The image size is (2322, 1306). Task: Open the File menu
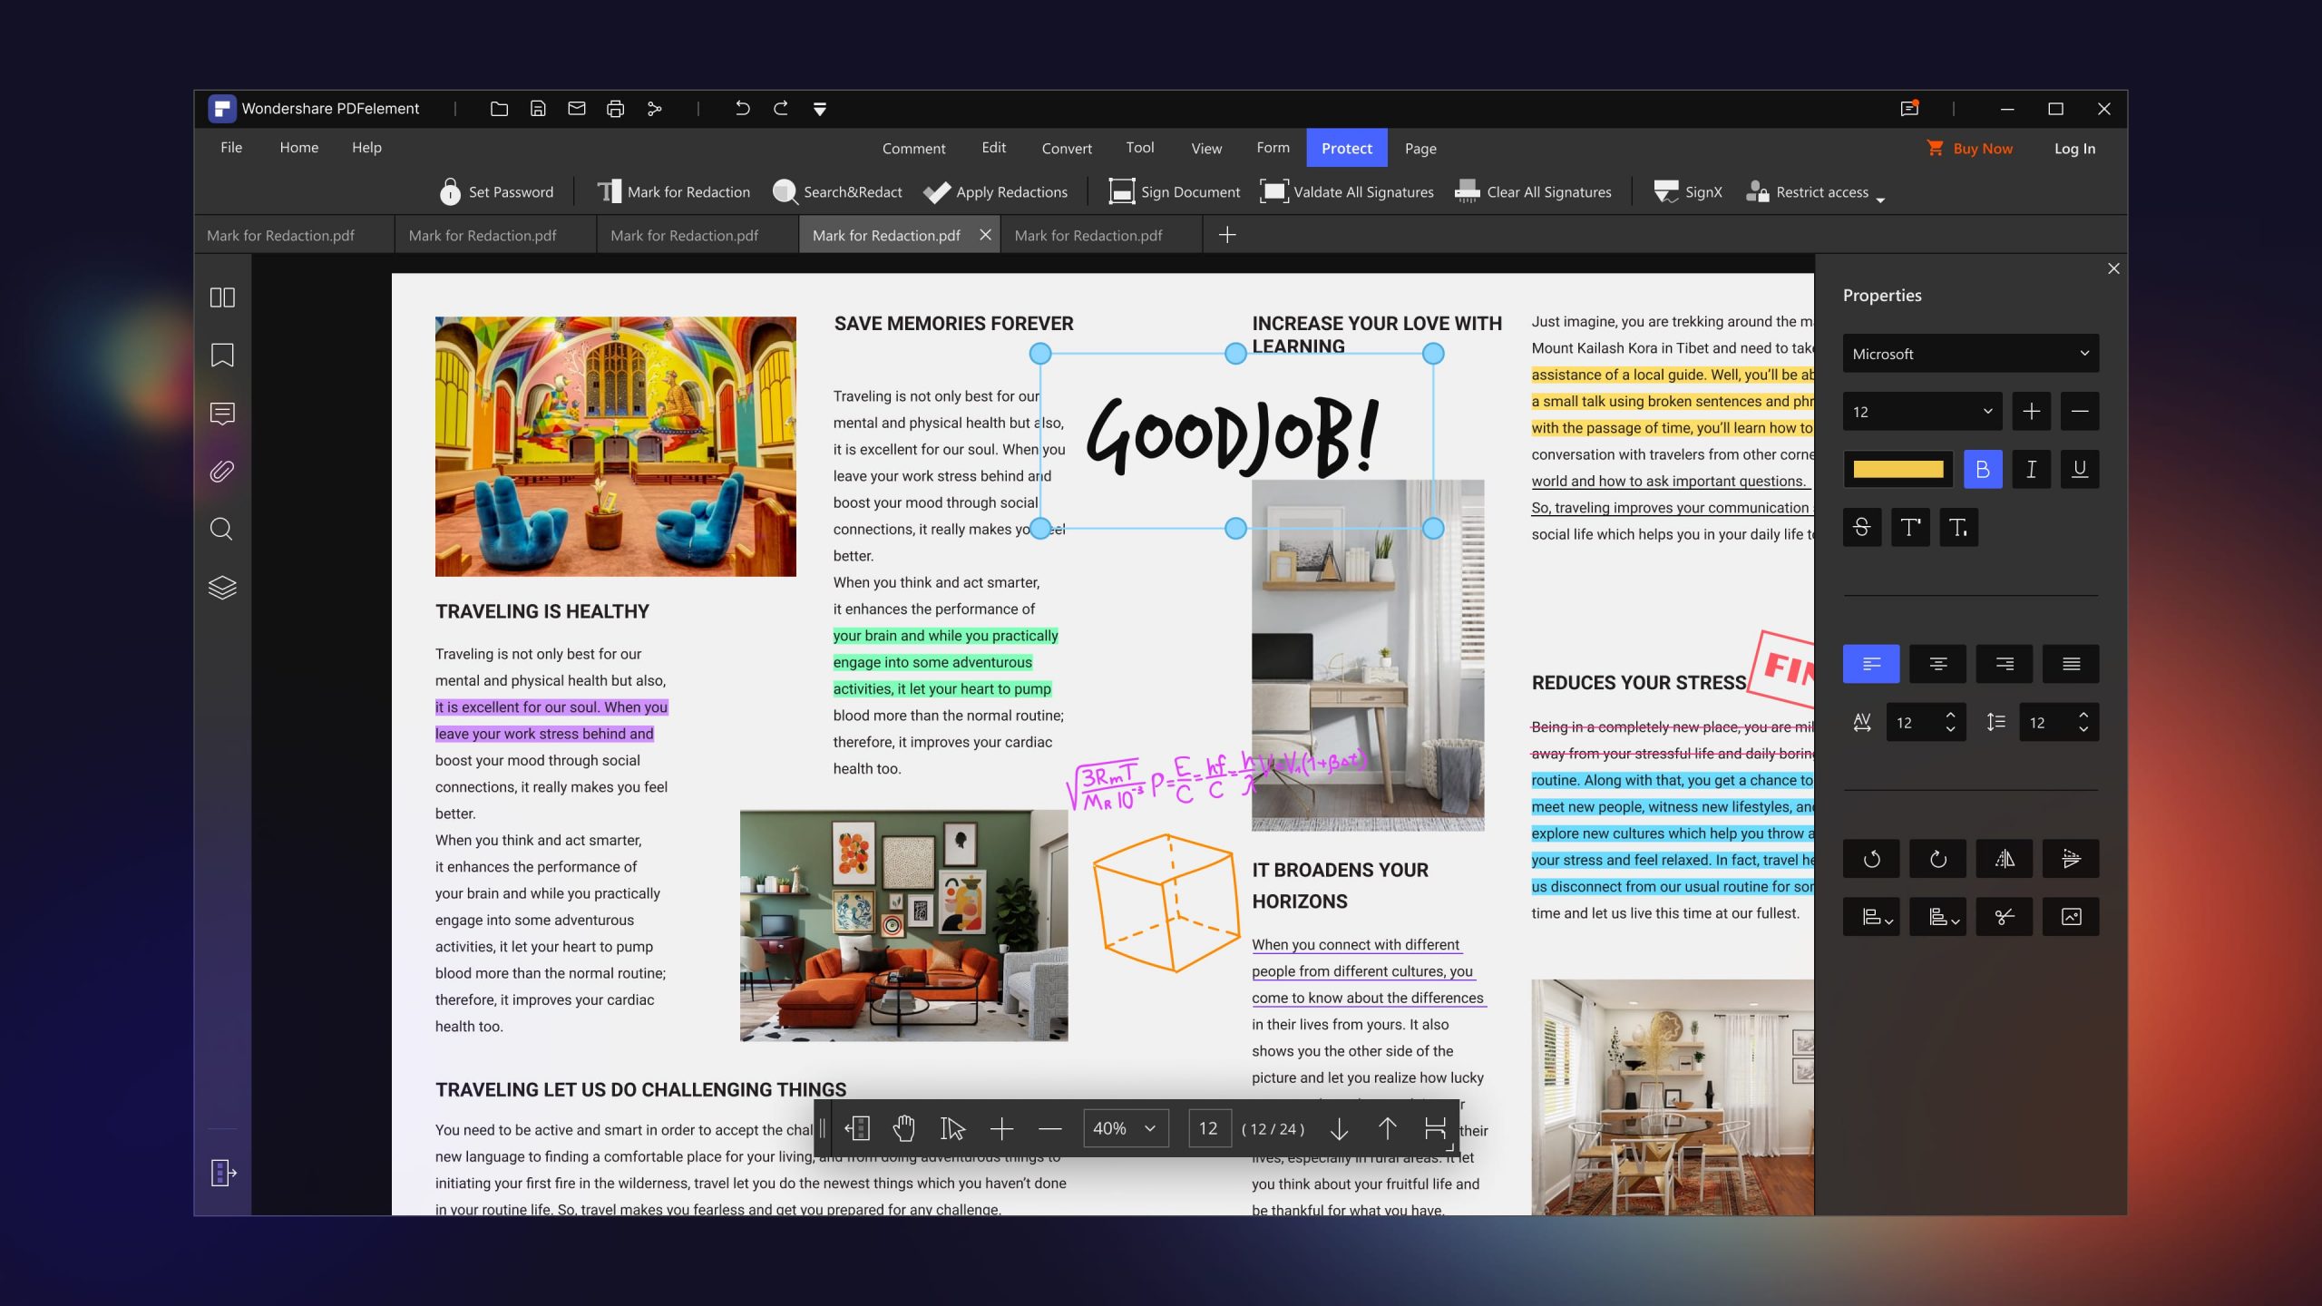pyautogui.click(x=231, y=147)
